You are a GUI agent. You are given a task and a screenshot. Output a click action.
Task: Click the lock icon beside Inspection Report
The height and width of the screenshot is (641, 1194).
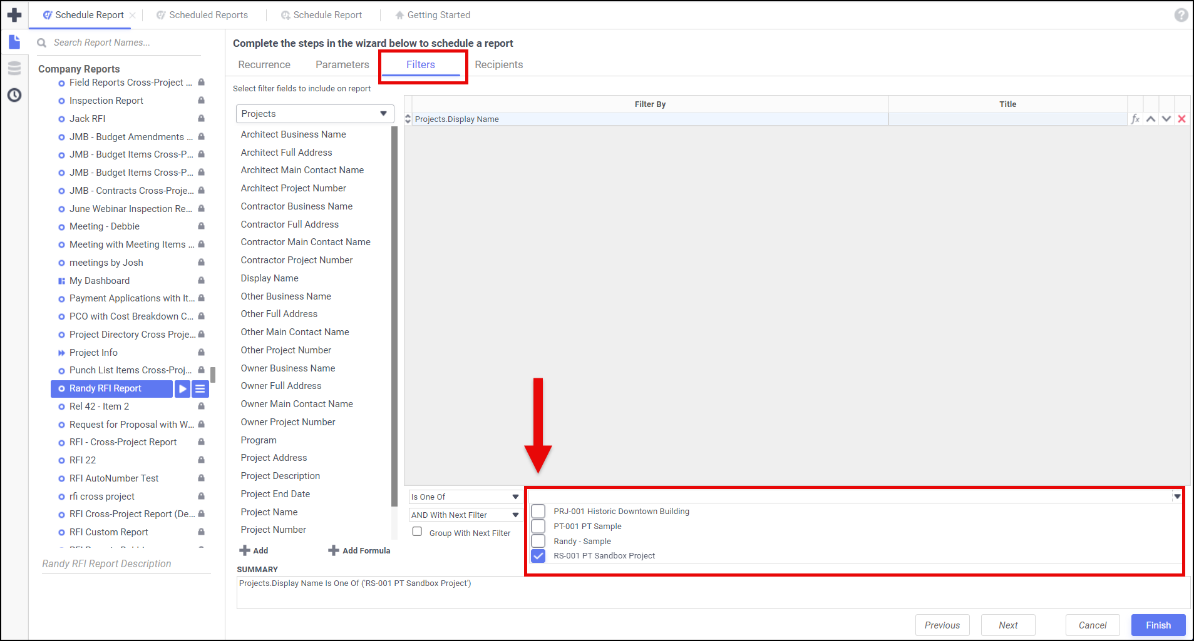point(201,100)
